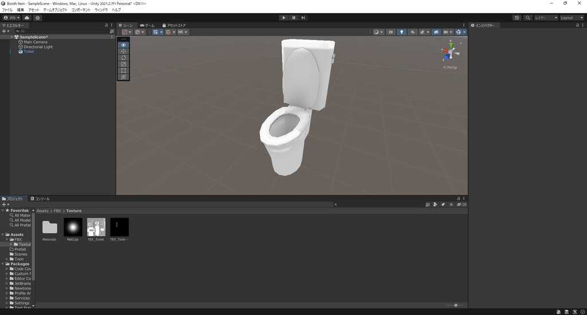Go to Assets in breadcrumb path
Screen dimensions: 587x315
tap(42, 211)
